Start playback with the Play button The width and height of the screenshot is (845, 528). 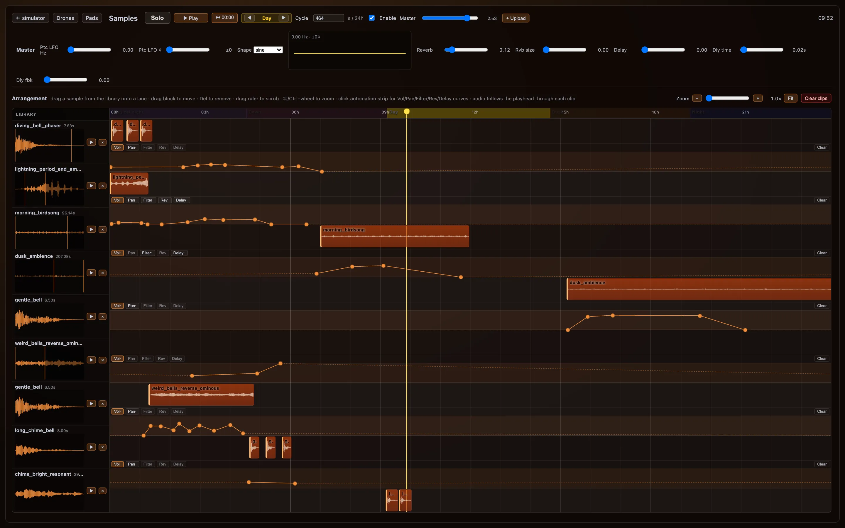[x=191, y=18]
